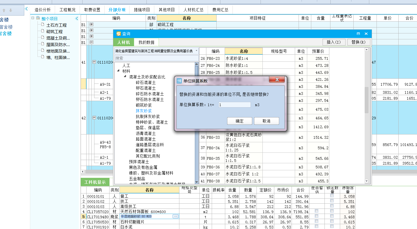Expand the 砌筑工程 B1 row plus box
Viewport: 417px width, 229px height.
[x=91, y=24]
